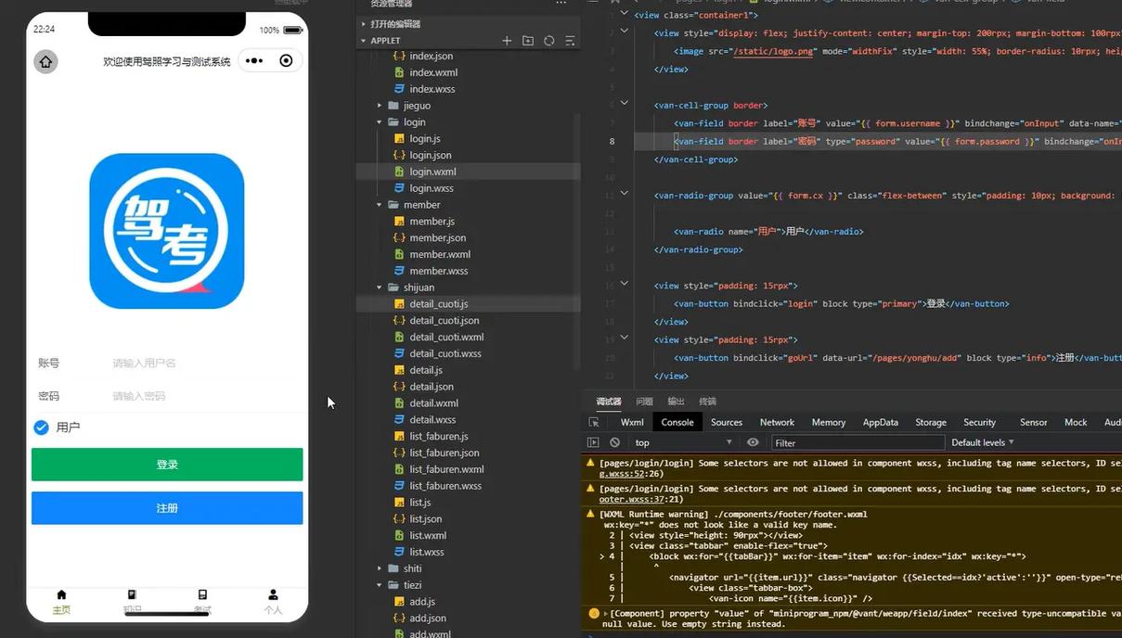Open the AppData tab in devtools
This screenshot has width=1122, height=638.
(880, 422)
